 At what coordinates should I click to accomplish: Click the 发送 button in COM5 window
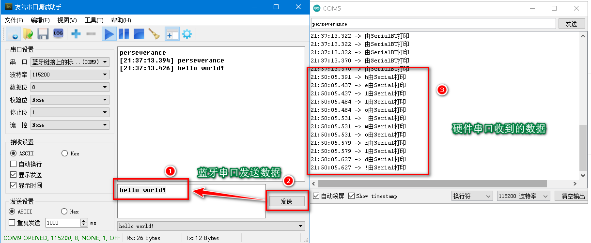[572, 24]
